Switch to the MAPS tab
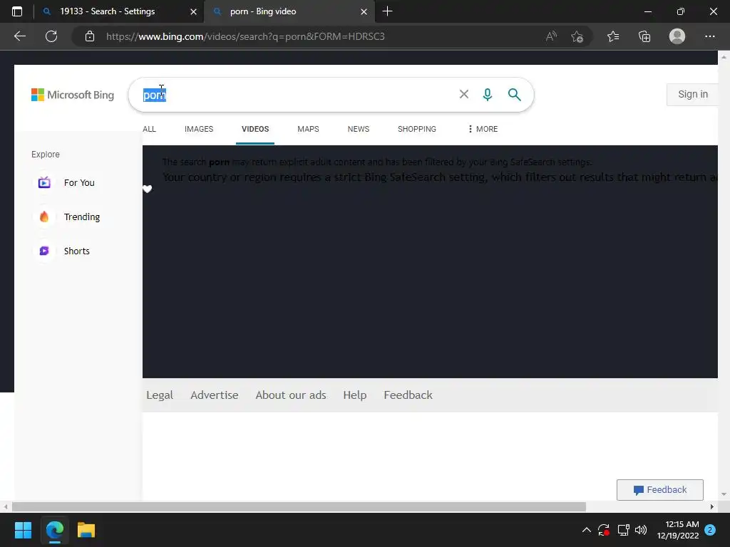The height and width of the screenshot is (547, 730). (x=308, y=129)
